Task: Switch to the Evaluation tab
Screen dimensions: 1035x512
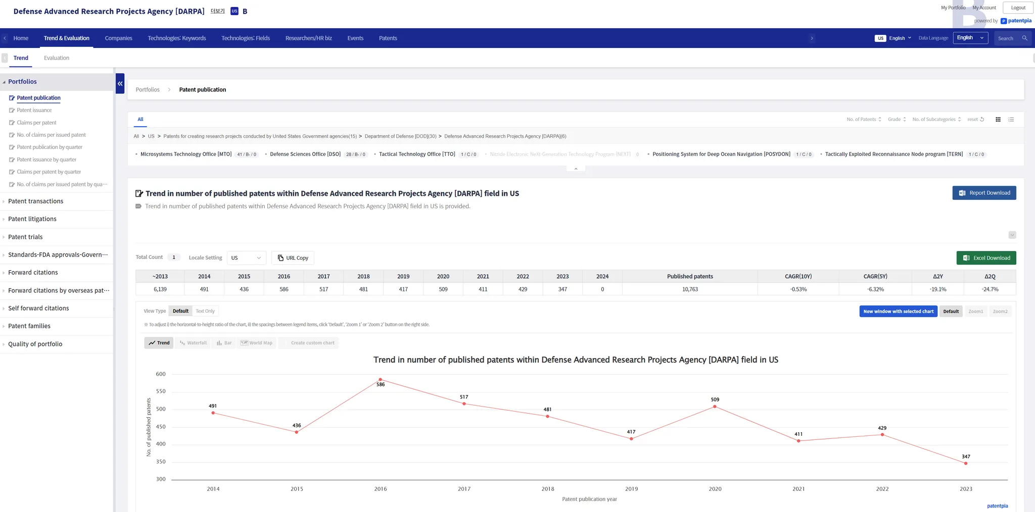Action: click(57, 58)
